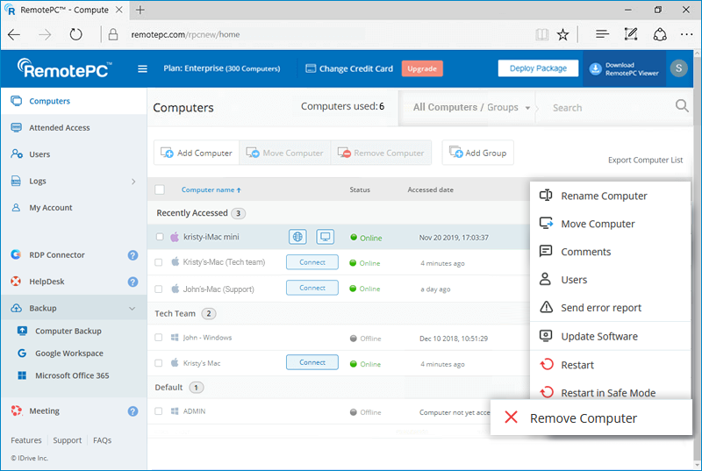Image resolution: width=702 pixels, height=471 pixels.
Task: Click the user avatar icon in header
Action: (x=678, y=68)
